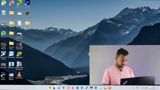Select the Without Recove... video file
Viewport: 160px width, 90px height.
coord(11,76)
